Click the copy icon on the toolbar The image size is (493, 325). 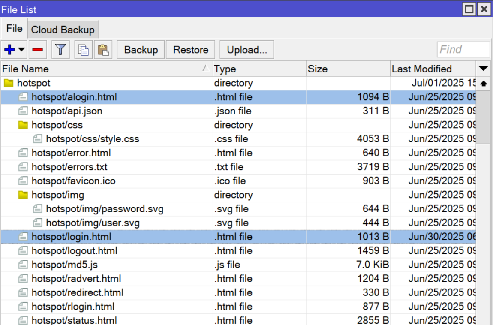click(83, 49)
